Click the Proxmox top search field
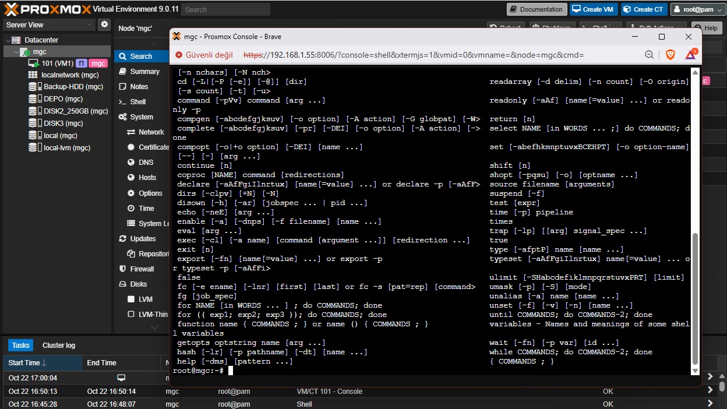Viewport: 727px width, 409px height. pyautogui.click(x=225, y=9)
